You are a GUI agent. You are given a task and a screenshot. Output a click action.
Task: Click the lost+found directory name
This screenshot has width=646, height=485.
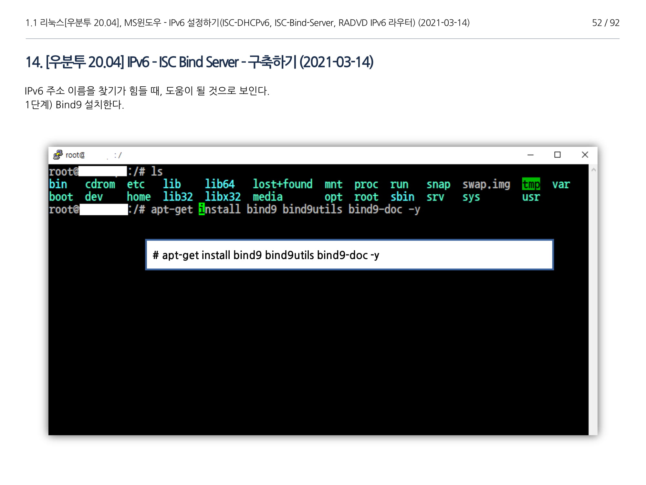282,184
